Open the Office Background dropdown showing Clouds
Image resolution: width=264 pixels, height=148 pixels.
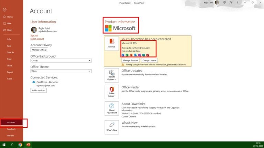coord(61,61)
